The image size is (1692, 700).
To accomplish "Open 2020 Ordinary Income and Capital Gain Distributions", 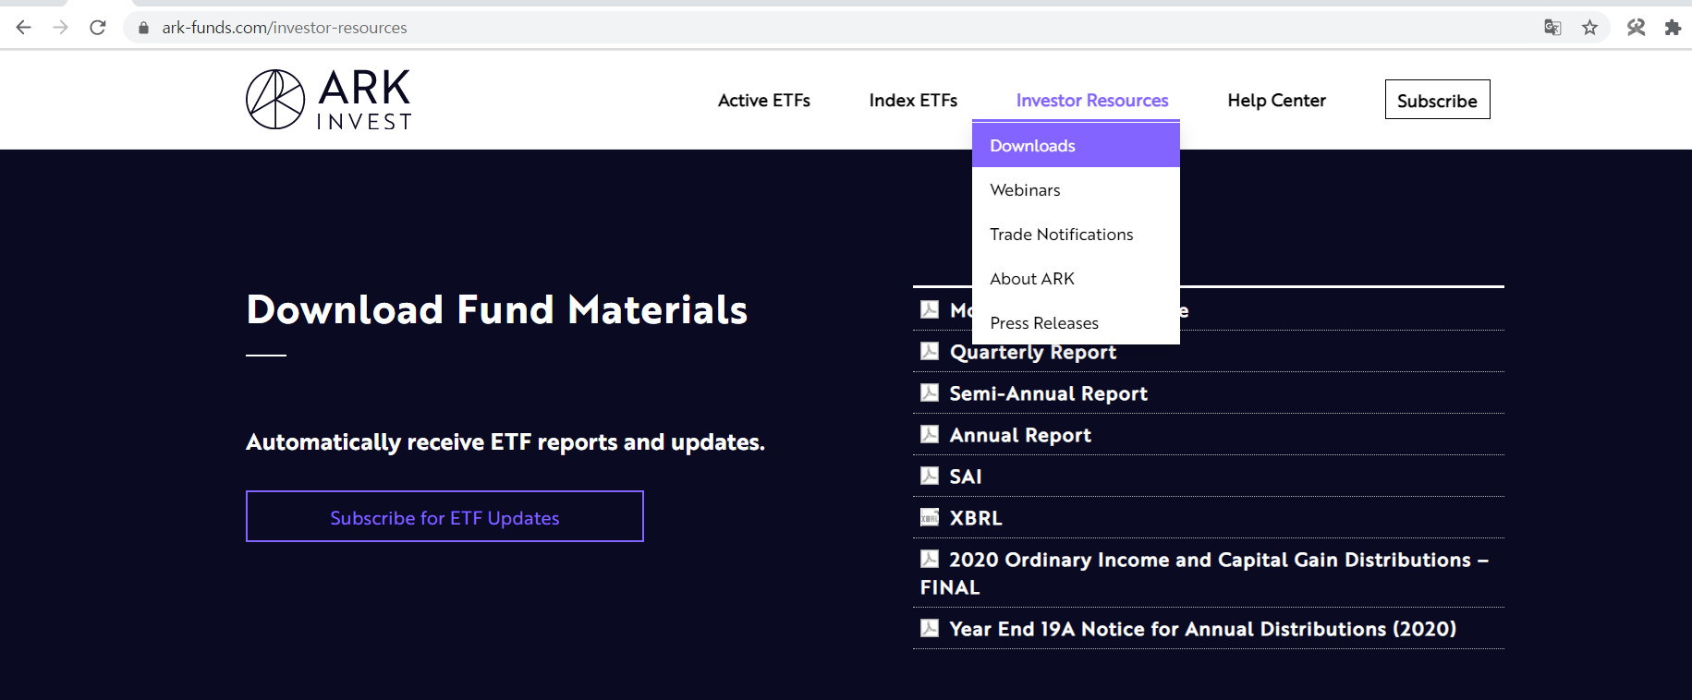I will click(1204, 573).
